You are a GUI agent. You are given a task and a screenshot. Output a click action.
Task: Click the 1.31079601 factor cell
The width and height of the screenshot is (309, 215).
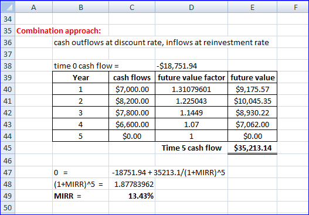click(x=191, y=89)
